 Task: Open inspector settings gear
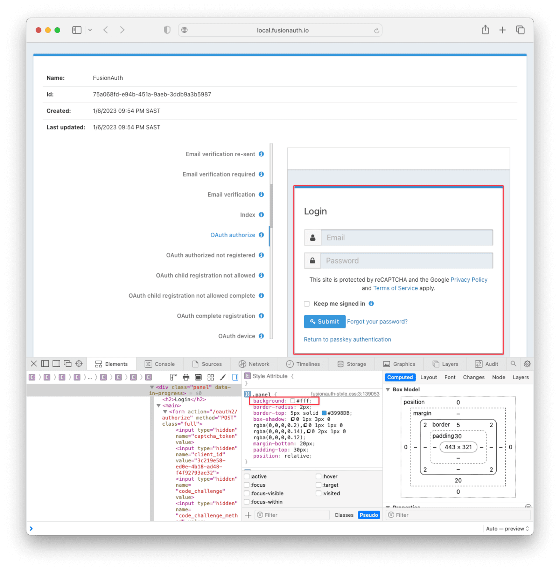[x=527, y=364]
